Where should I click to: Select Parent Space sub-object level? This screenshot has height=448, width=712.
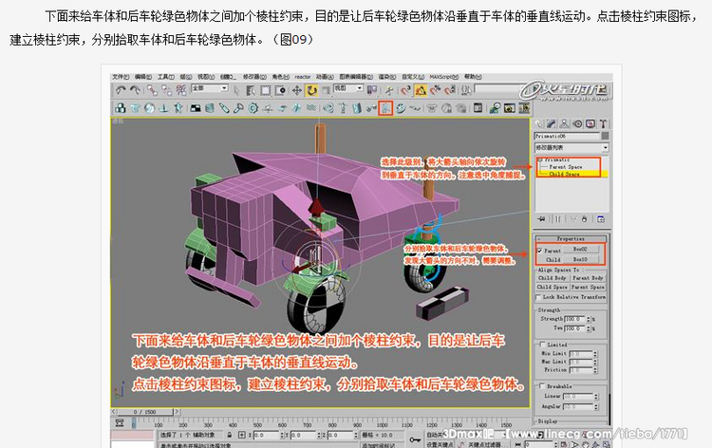click(x=566, y=167)
